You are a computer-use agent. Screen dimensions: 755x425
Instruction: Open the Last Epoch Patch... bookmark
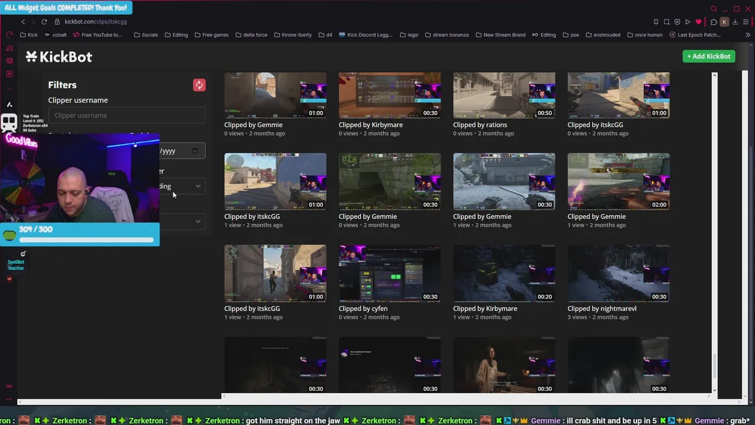695,35
